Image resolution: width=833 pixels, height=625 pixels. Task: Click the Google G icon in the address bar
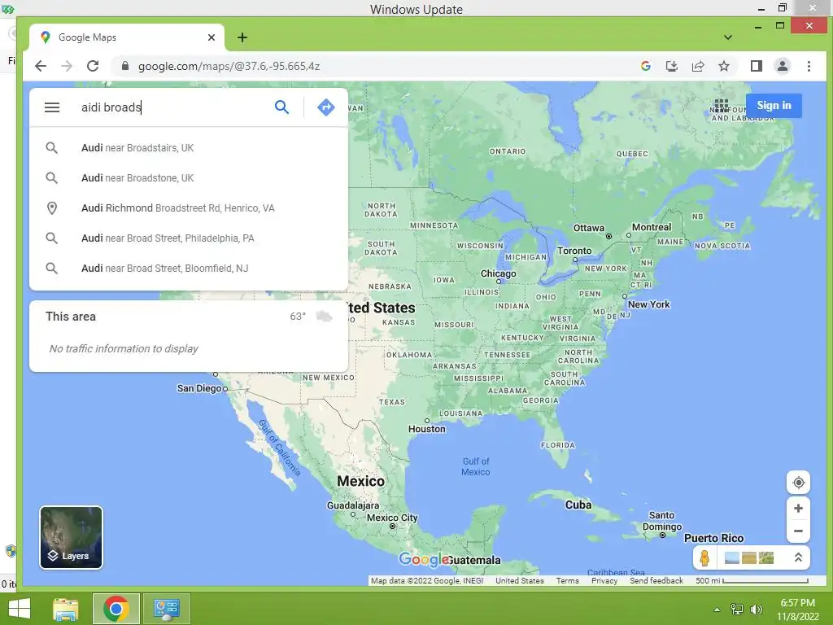[x=645, y=66]
